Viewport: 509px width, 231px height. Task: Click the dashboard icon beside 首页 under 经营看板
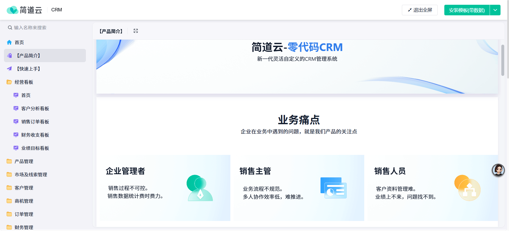tap(16, 95)
